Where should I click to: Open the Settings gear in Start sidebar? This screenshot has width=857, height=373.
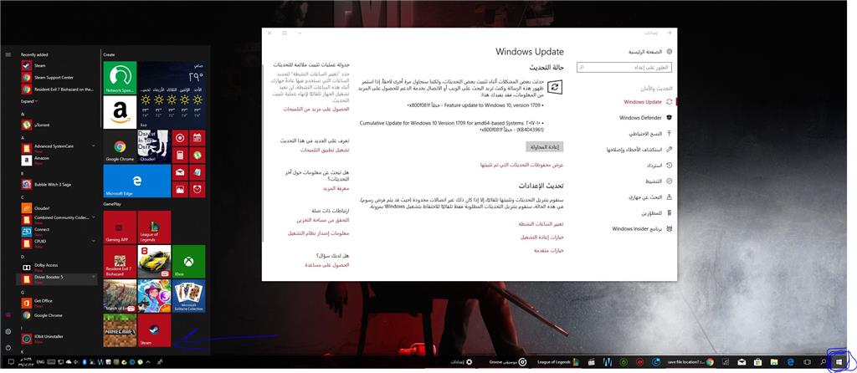coord(8,331)
